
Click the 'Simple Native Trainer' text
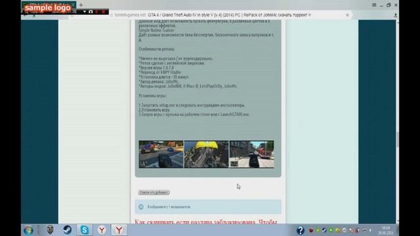tap(156, 30)
